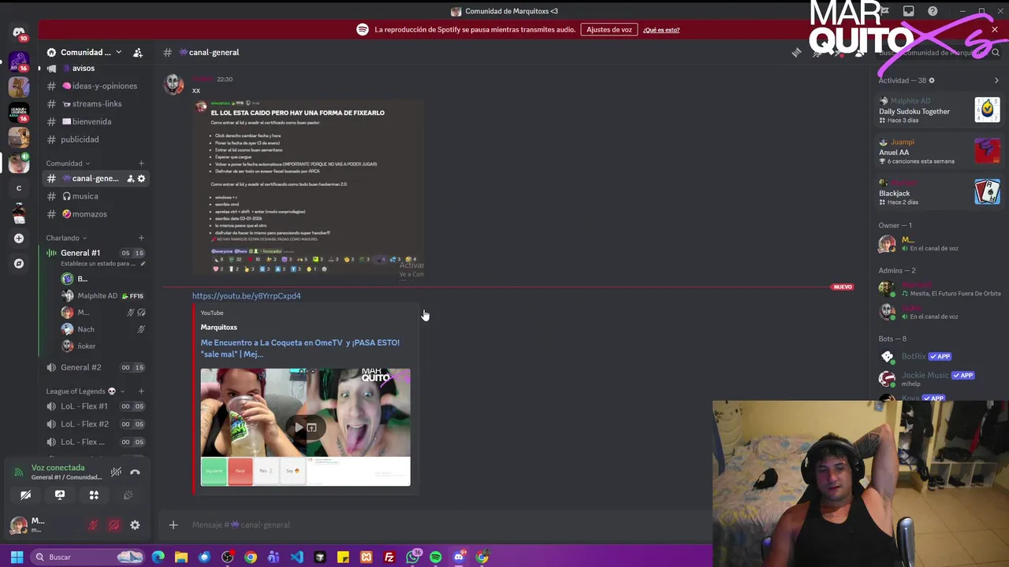Create channel in Comunidad category
This screenshot has height=567, width=1009.
(141, 164)
